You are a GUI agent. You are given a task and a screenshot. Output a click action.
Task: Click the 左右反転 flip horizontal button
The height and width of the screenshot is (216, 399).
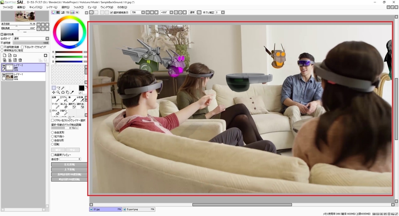click(x=69, y=164)
